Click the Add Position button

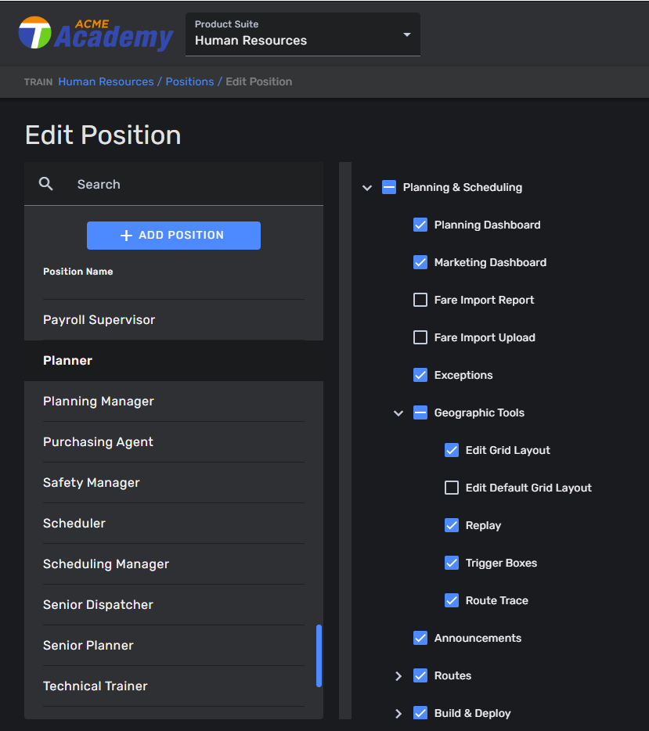pyautogui.click(x=173, y=235)
